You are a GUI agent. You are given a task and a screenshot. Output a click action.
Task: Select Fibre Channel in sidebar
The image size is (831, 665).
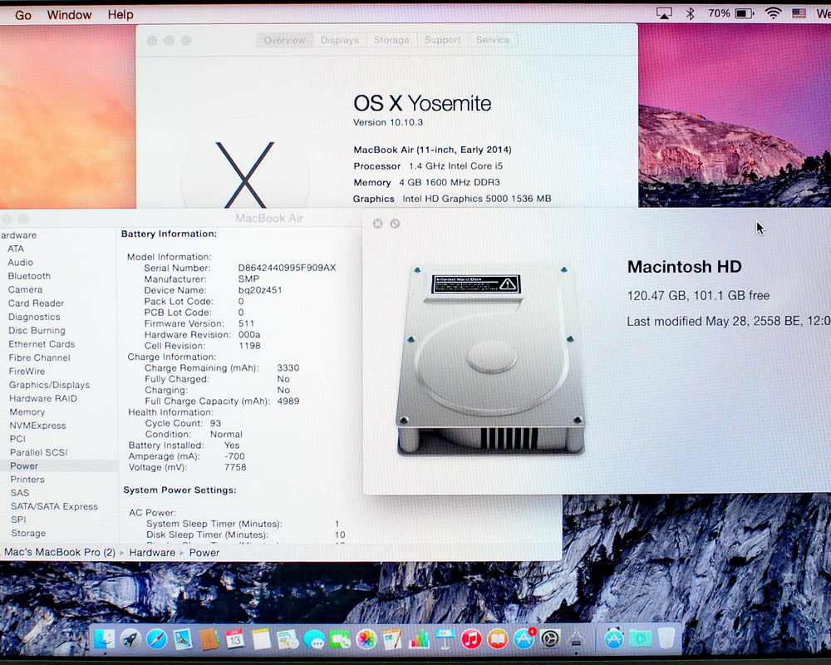[x=40, y=358]
